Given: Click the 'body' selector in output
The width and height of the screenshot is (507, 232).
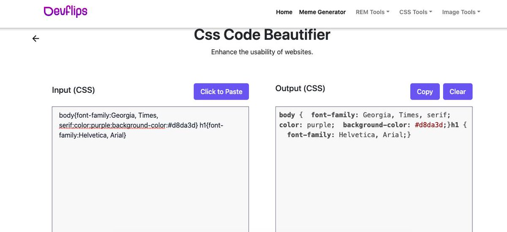Looking at the screenshot, I should click(287, 115).
